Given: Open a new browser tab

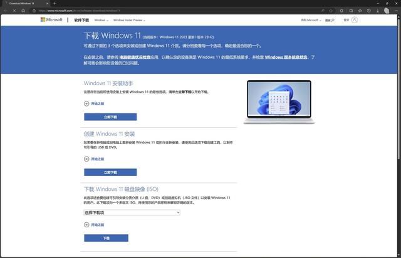Looking at the screenshot, I should tap(55, 3).
